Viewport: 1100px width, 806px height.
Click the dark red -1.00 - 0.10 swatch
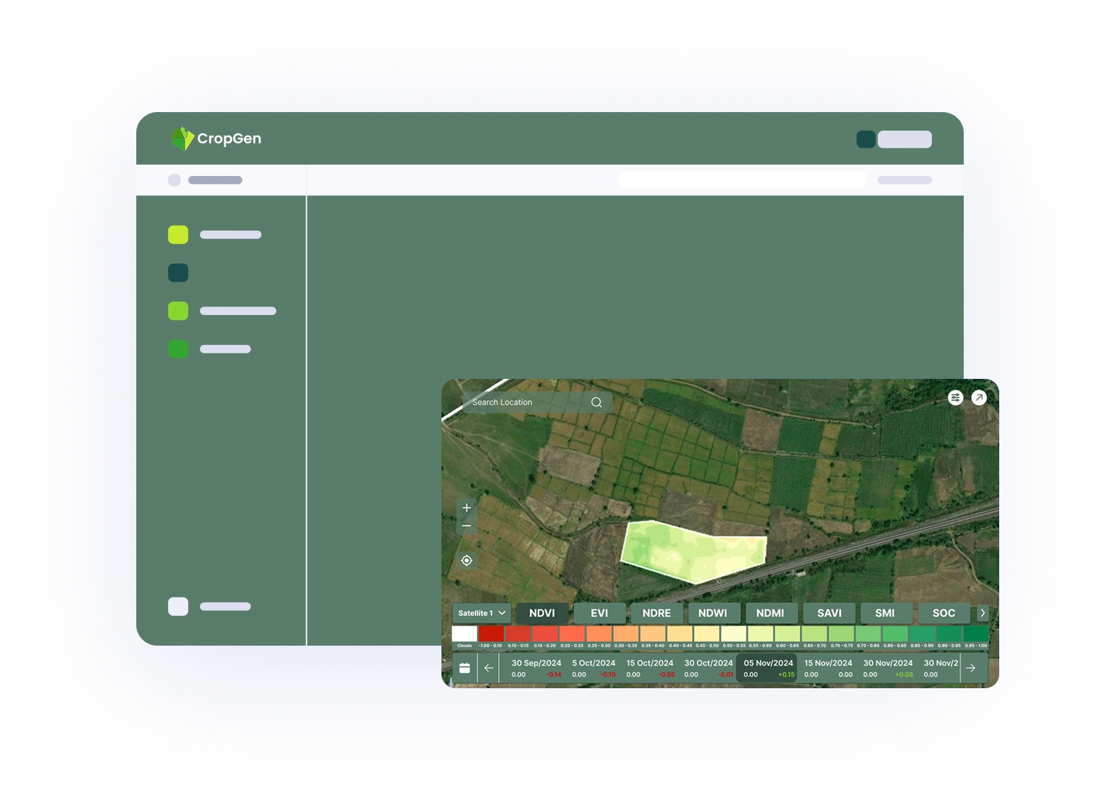[491, 634]
